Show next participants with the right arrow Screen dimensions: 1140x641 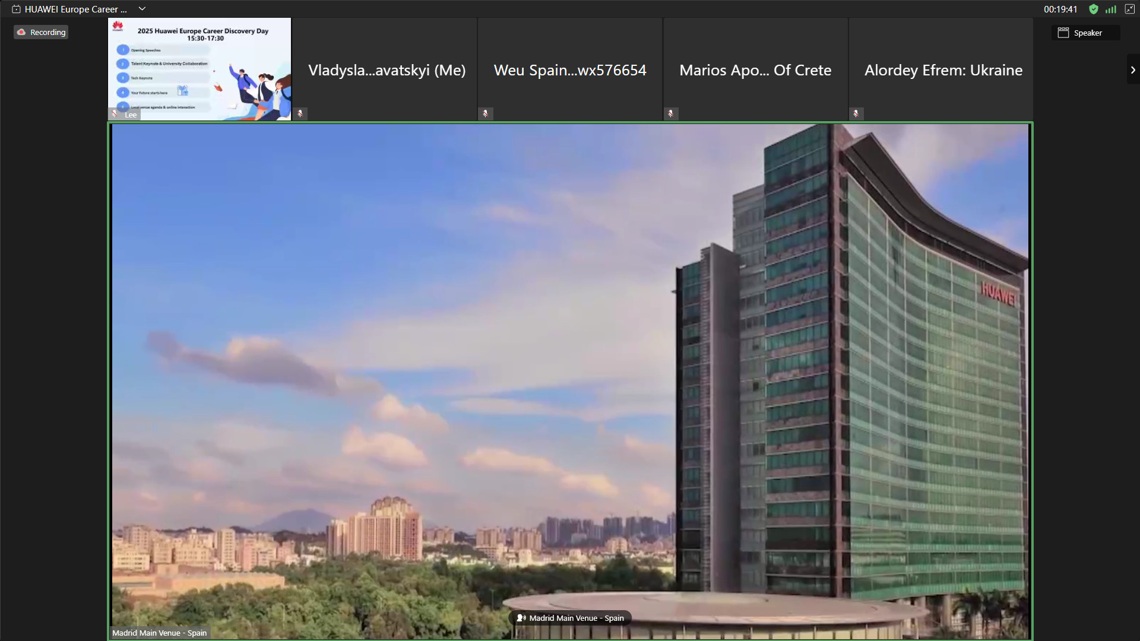tap(1133, 69)
